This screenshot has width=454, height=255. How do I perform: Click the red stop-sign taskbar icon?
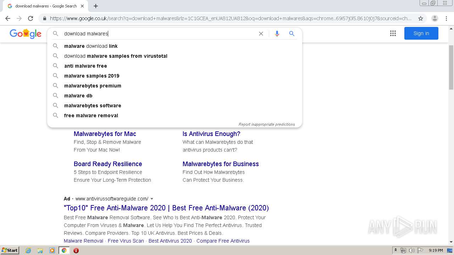pyautogui.click(x=76, y=250)
